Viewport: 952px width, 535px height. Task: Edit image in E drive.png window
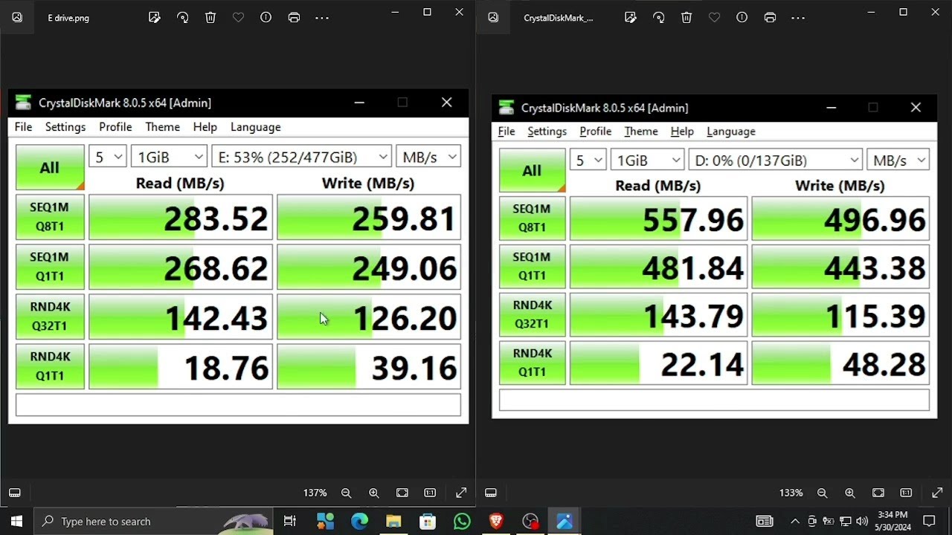[155, 18]
